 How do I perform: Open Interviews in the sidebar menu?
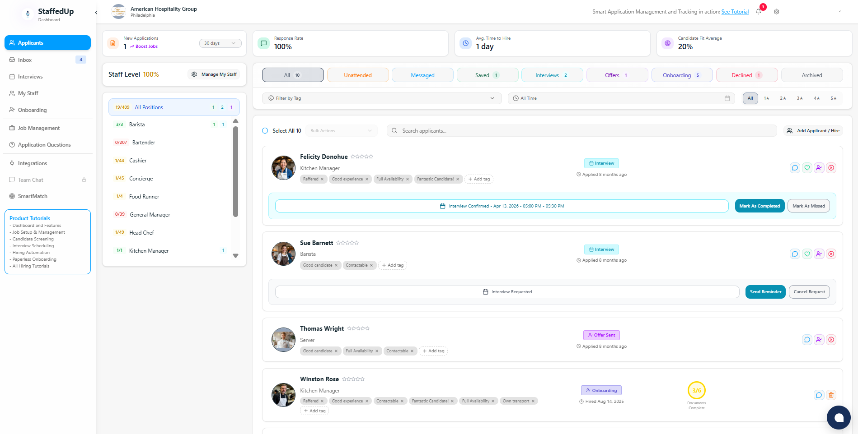point(30,77)
